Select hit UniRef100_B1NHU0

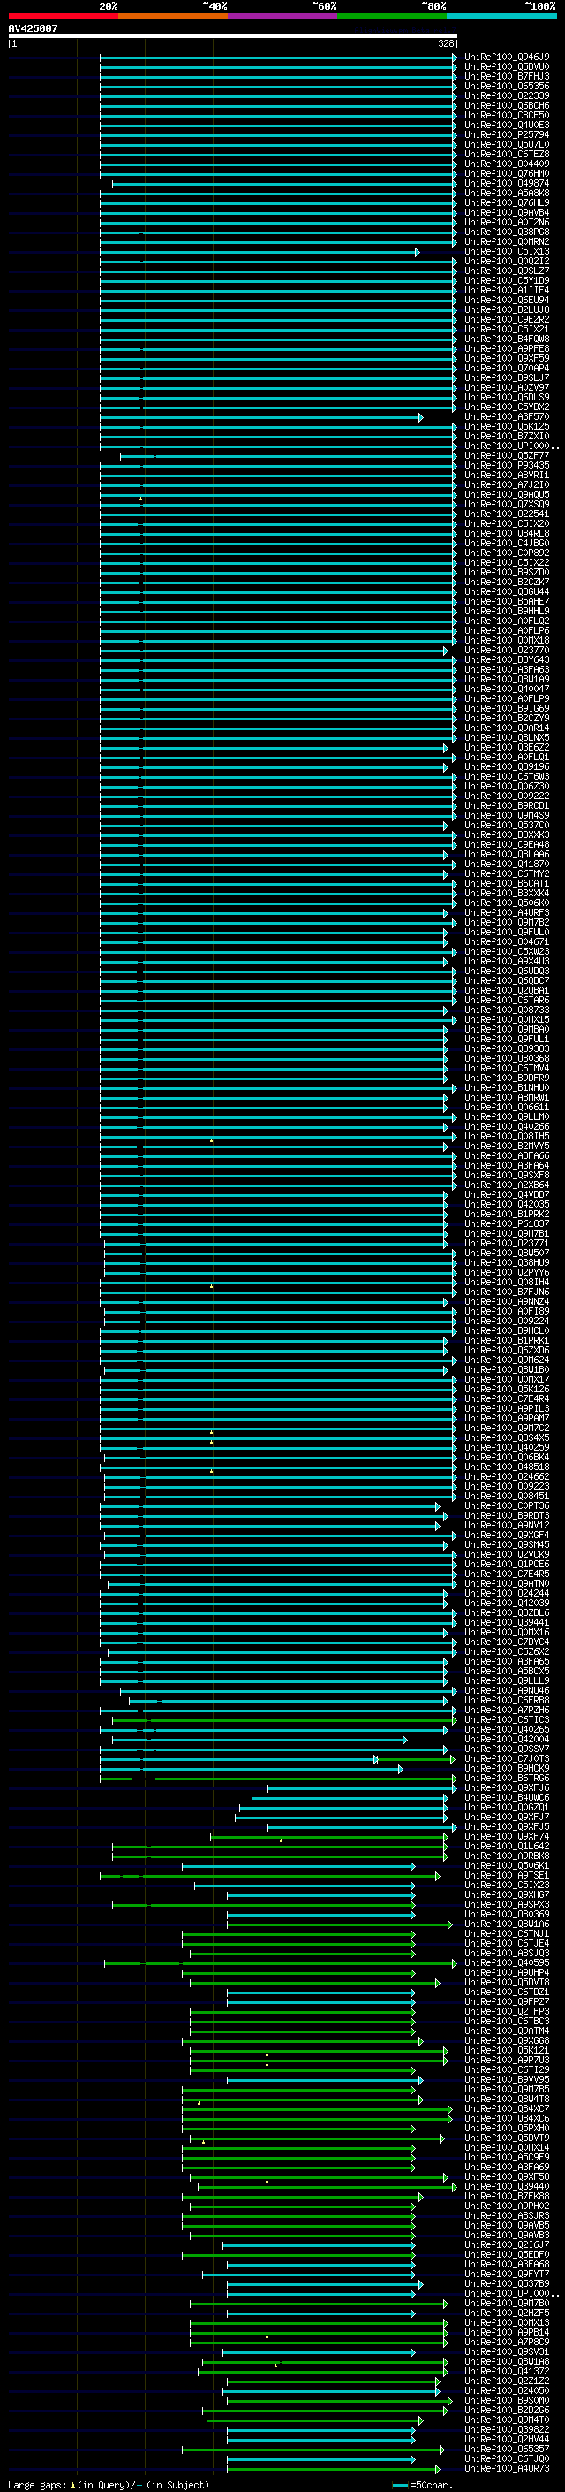pos(507,1088)
